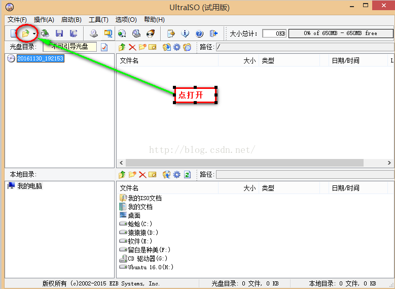Viewport: 395px width, 289px height.
Task: Click the gear icon in disc pane
Action: point(177,47)
